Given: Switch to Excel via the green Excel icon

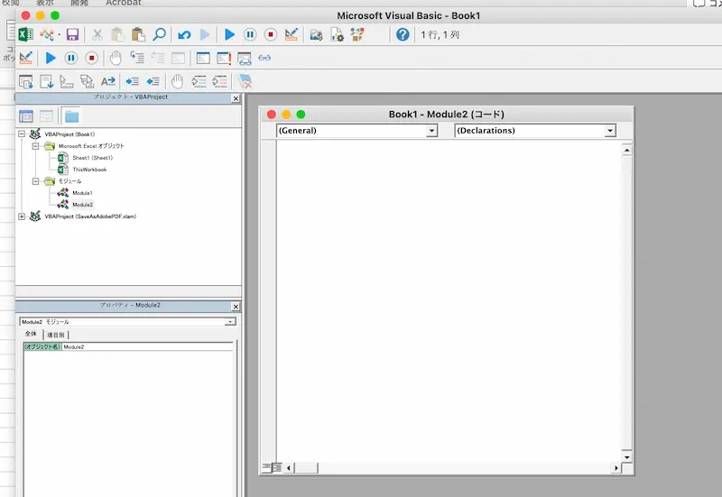Looking at the screenshot, I should coord(25,34).
